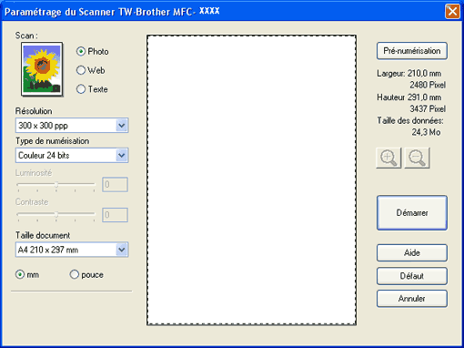Start scanning with the Démarrer button
This screenshot has height=348, width=464.
(412, 212)
